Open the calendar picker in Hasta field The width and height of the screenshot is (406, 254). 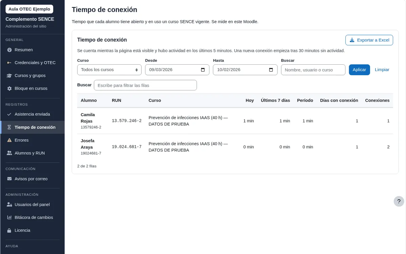[271, 70]
